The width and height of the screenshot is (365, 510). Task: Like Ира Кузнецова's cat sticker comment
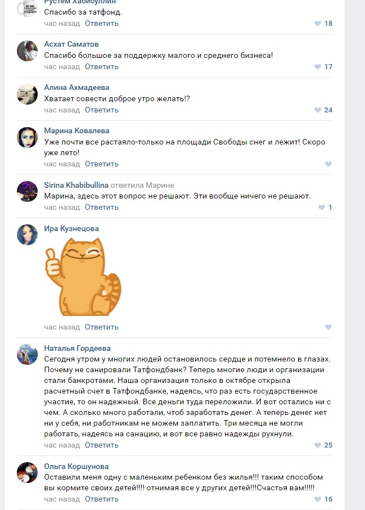[328, 327]
